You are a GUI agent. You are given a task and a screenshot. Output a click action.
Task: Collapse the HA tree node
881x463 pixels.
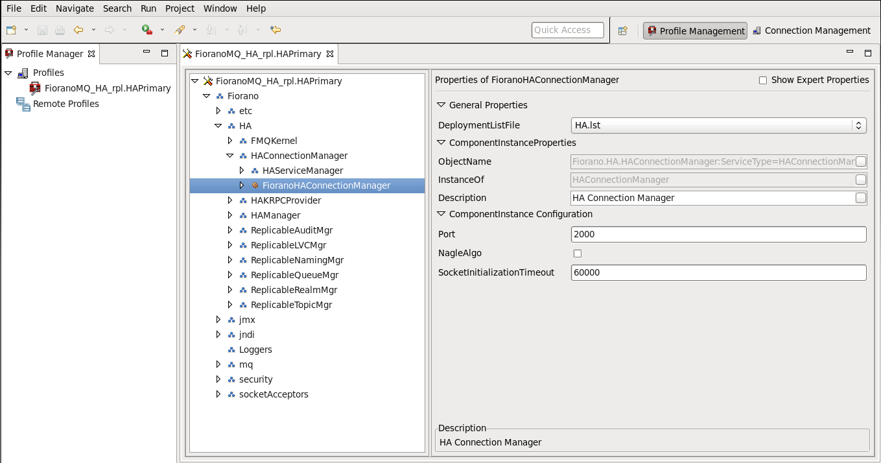pos(218,126)
